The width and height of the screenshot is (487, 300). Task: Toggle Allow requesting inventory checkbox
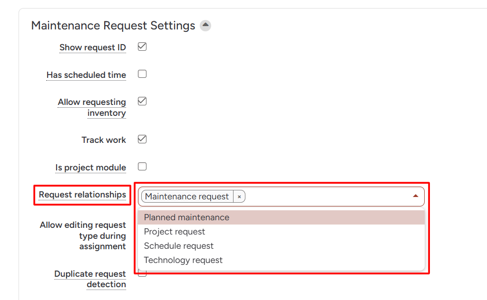click(142, 102)
